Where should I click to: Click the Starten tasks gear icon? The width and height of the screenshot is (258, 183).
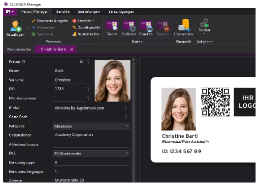click(204, 23)
